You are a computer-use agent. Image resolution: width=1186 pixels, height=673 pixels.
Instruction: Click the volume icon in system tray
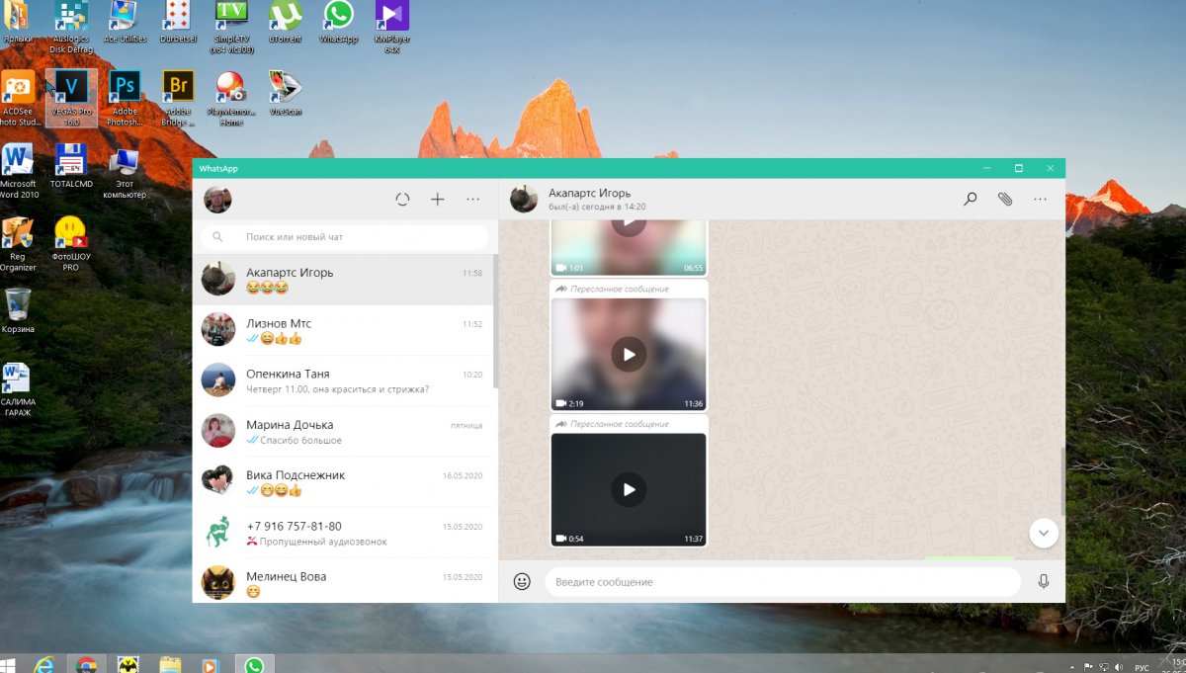tap(1121, 668)
